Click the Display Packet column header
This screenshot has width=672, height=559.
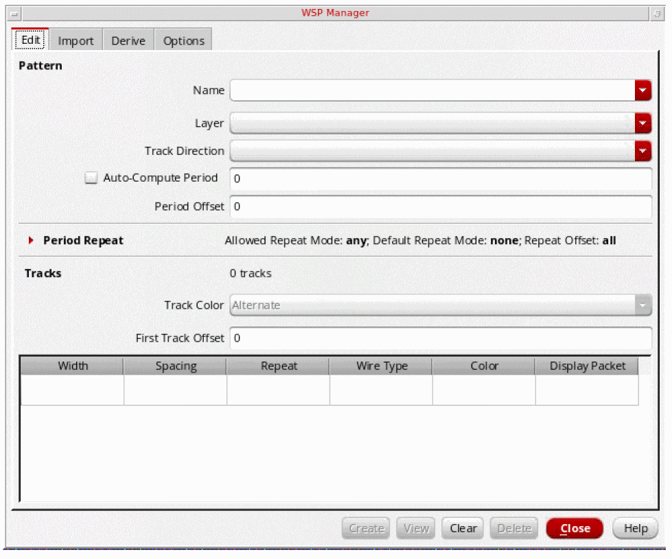pyautogui.click(x=587, y=366)
